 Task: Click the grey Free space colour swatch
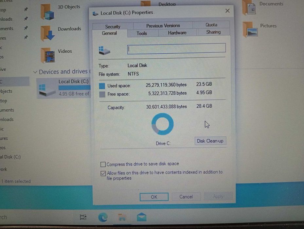(102, 95)
